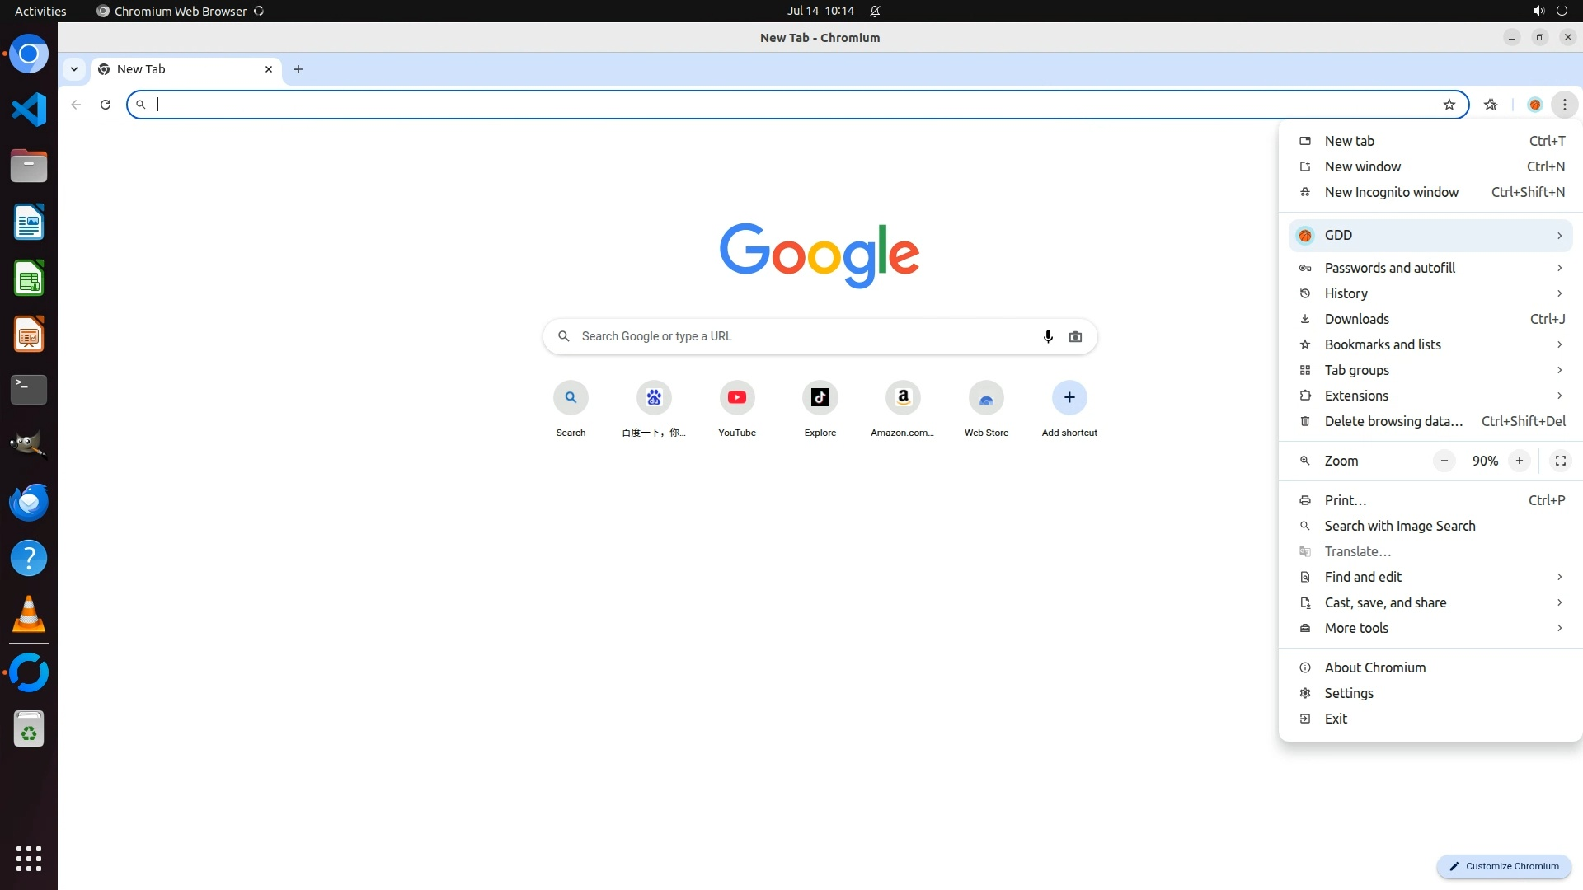The height and width of the screenshot is (890, 1583).
Task: Select New Incognito window menu item
Action: point(1391,192)
